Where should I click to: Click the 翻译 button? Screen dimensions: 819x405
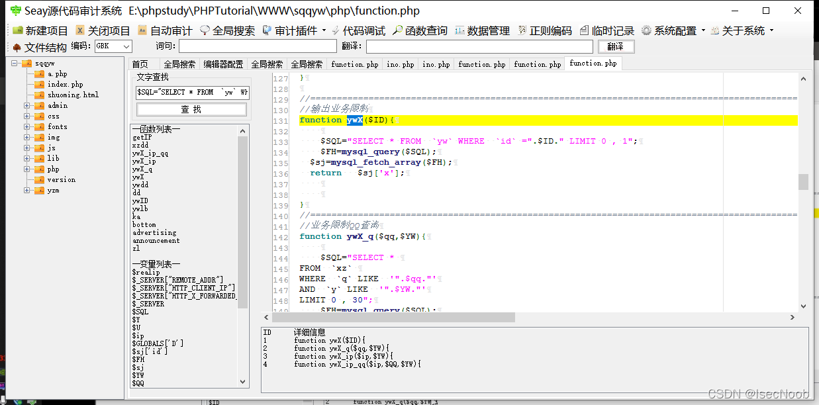coord(616,46)
